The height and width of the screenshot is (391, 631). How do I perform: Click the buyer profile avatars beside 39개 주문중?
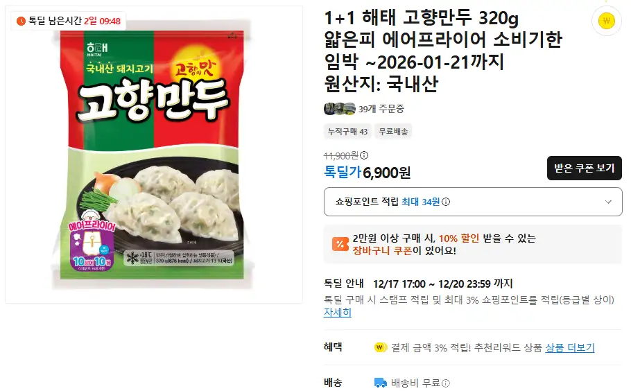[x=340, y=109]
